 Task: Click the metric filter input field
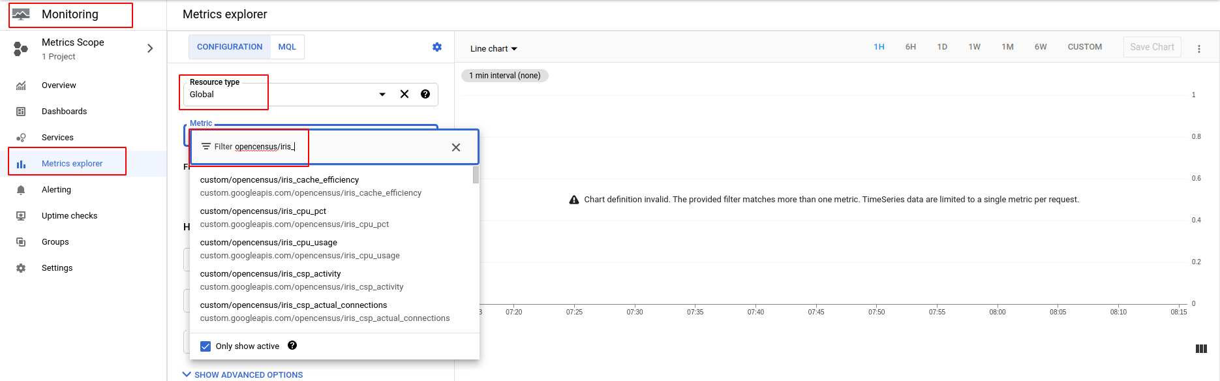pos(326,147)
